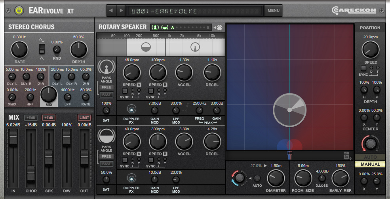The image size is (390, 199).
Task: Enable the Position SYNC checkbox
Action: (x=363, y=68)
